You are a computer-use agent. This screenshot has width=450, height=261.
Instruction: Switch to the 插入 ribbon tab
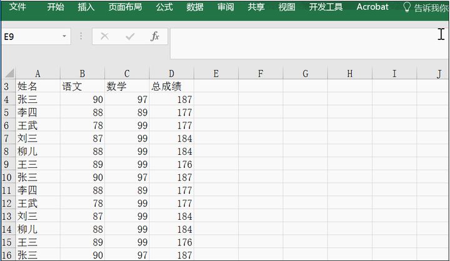pos(86,7)
